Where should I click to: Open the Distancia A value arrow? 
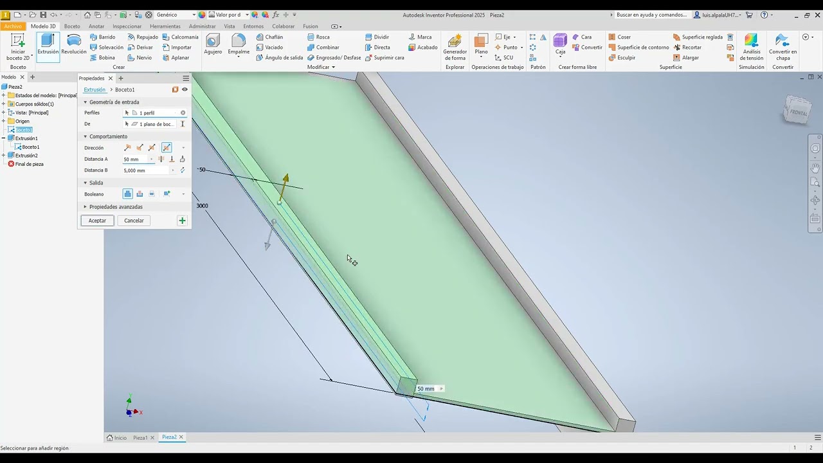click(x=152, y=159)
